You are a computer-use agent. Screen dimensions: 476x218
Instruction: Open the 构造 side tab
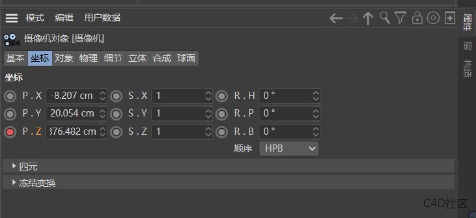click(467, 69)
